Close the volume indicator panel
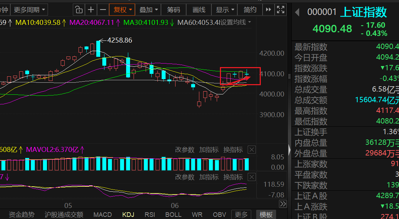The width and height of the screenshot is (399, 219). coord(252,150)
